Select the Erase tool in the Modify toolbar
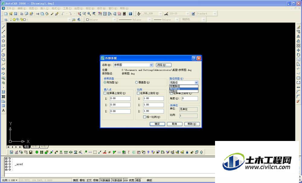Viewport: 302px width, 183px height. (298, 27)
